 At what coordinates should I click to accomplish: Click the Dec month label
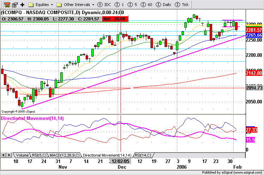click(122, 167)
